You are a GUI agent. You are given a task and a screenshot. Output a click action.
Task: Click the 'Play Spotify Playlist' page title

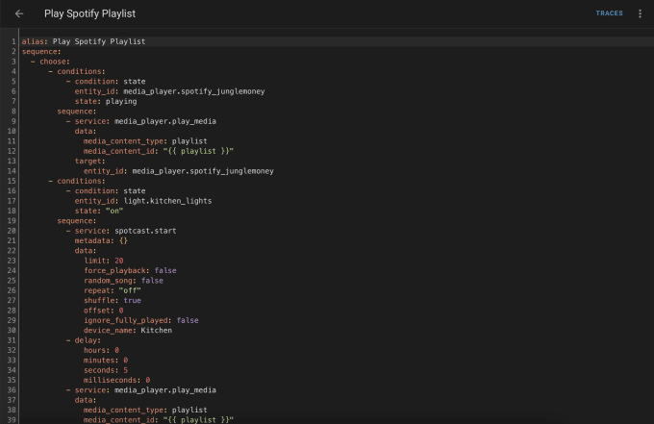[x=89, y=13]
